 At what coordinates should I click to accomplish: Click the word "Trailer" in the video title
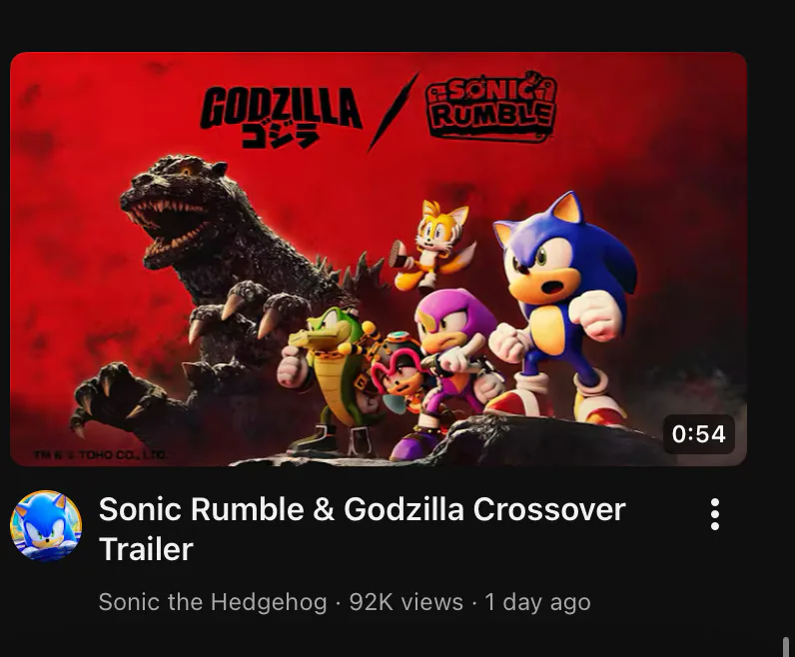tap(146, 548)
